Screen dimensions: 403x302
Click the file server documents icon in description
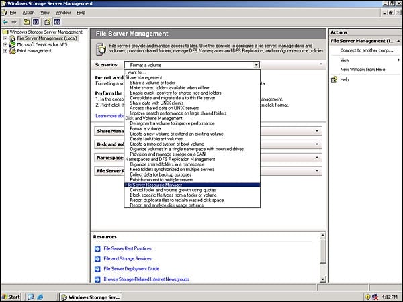[101, 49]
